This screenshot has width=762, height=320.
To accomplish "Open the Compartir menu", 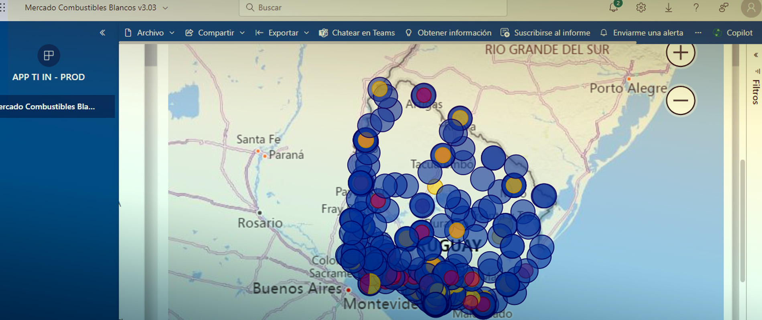I will pyautogui.click(x=215, y=33).
